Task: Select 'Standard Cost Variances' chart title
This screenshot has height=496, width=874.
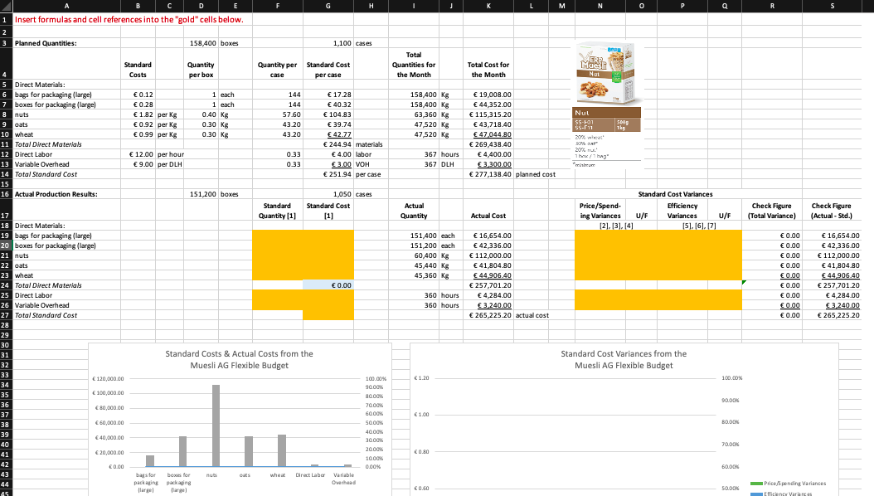Action: tap(624, 359)
